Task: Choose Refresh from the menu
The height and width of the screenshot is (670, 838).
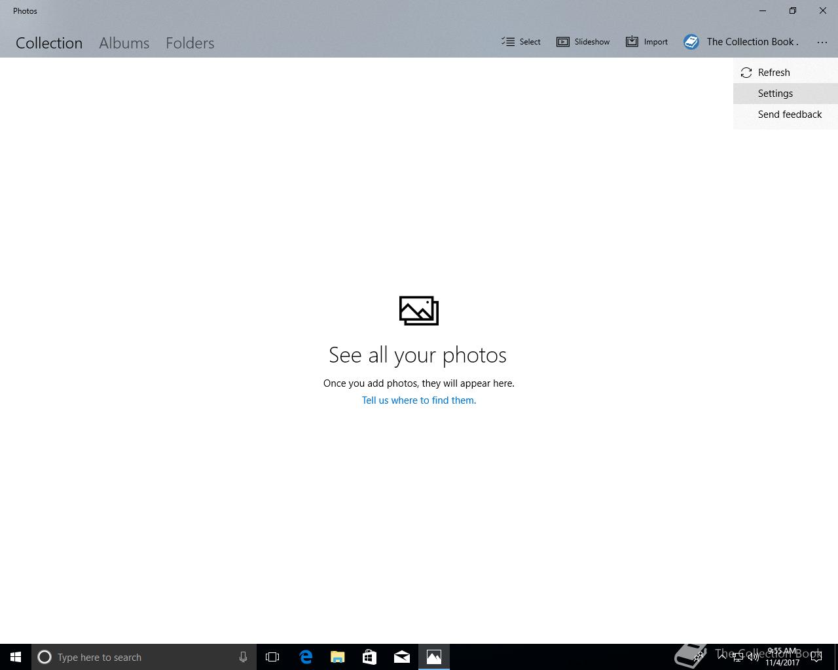Action: [786, 73]
